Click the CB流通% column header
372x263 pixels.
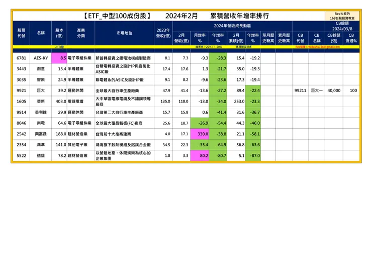pos(351,38)
